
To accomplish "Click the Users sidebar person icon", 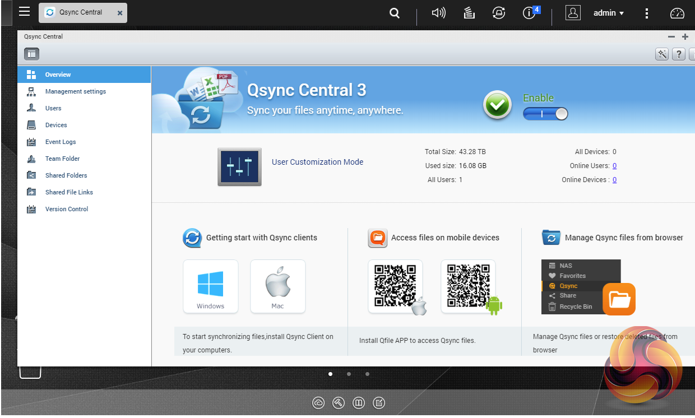I will click(31, 108).
